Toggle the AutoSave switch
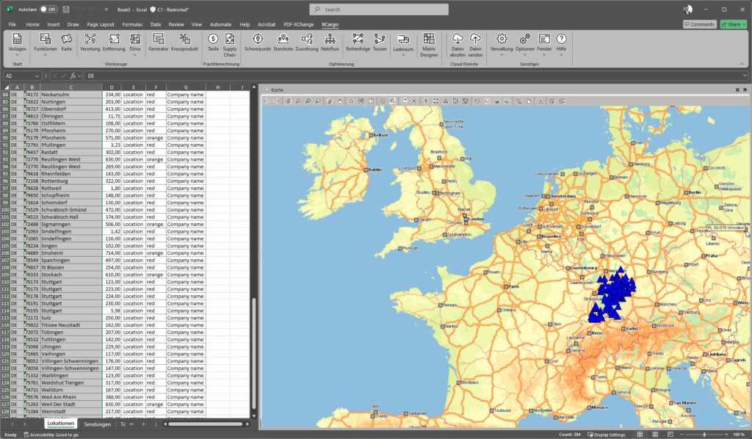Image resolution: width=752 pixels, height=439 pixels. click(48, 10)
